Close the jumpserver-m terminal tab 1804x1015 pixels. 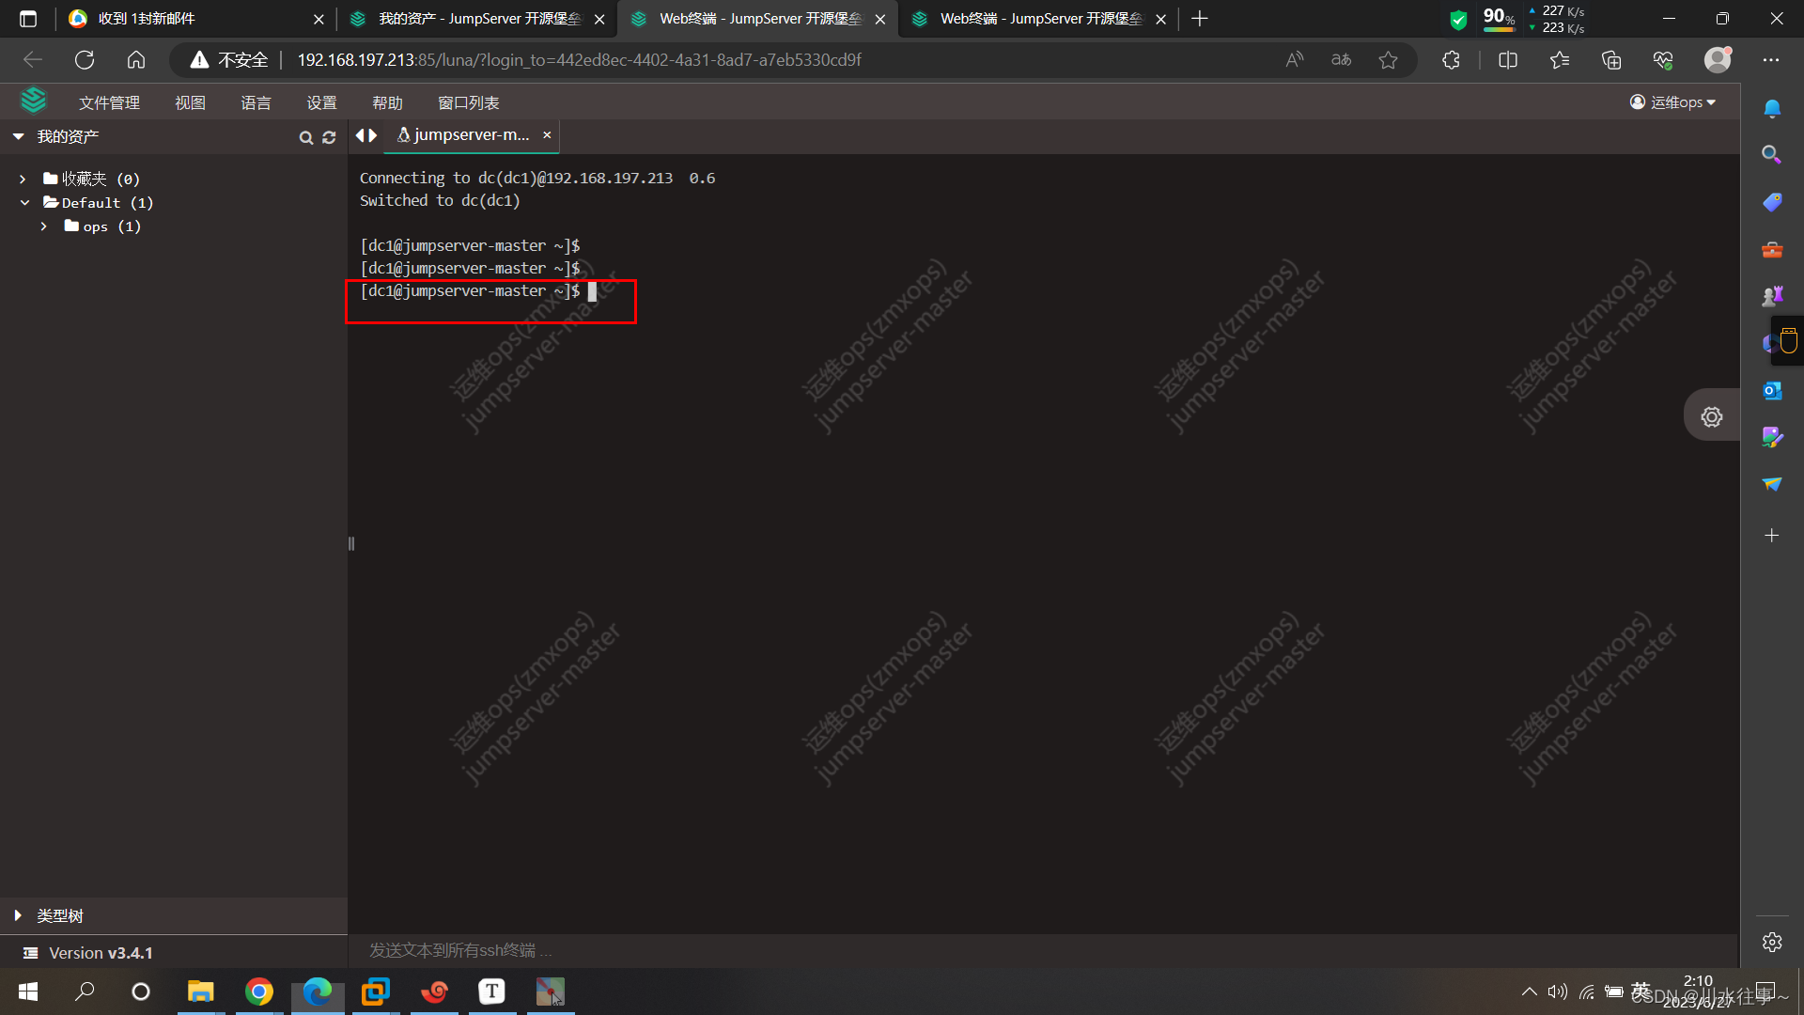pos(547,135)
